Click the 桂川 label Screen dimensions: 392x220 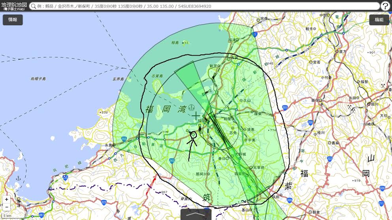321,132
